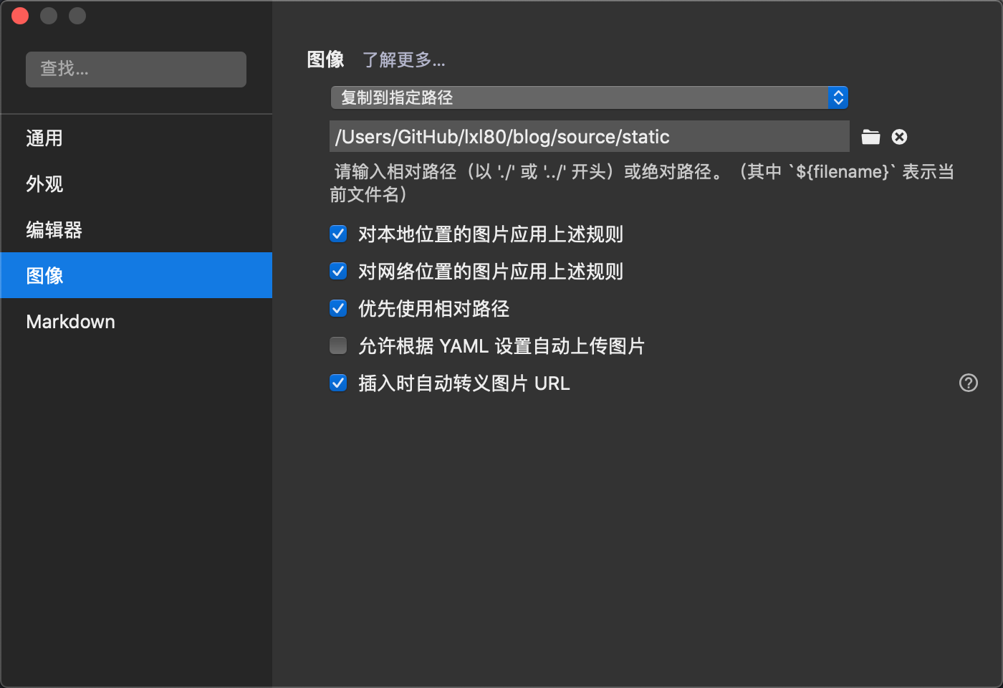
Task: Click in the 查找... search field
Action: (x=136, y=69)
